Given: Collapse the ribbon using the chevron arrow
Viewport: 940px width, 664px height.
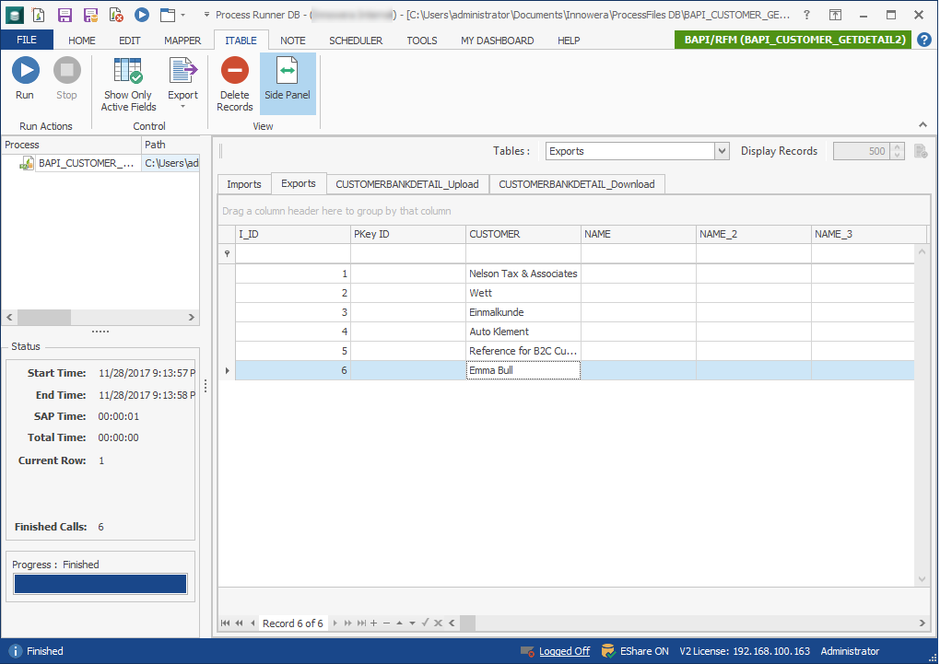Looking at the screenshot, I should point(922,125).
